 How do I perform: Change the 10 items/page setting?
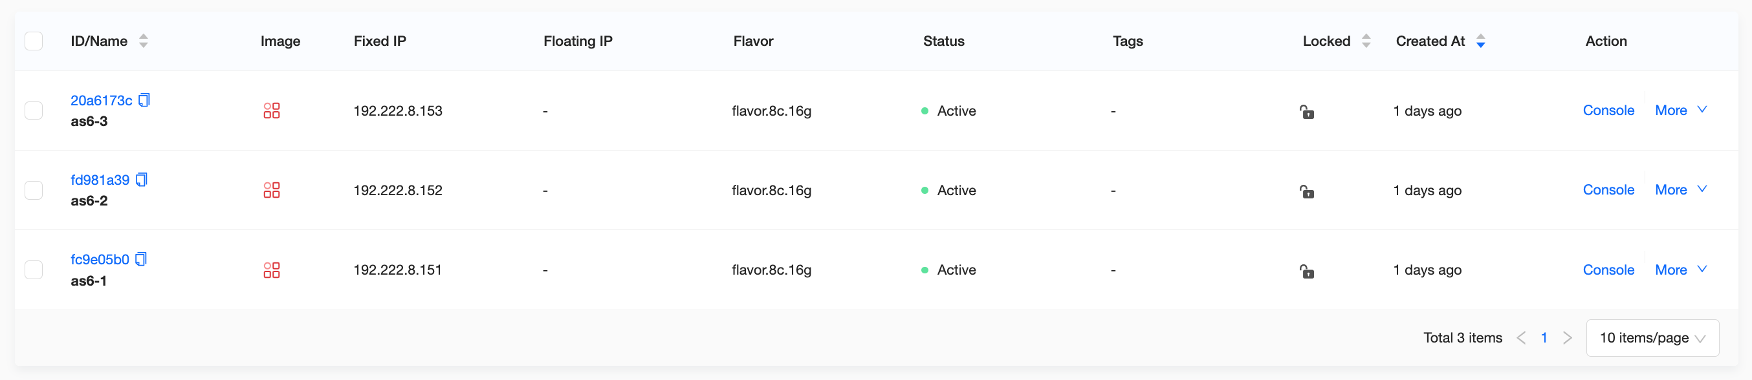point(1651,338)
